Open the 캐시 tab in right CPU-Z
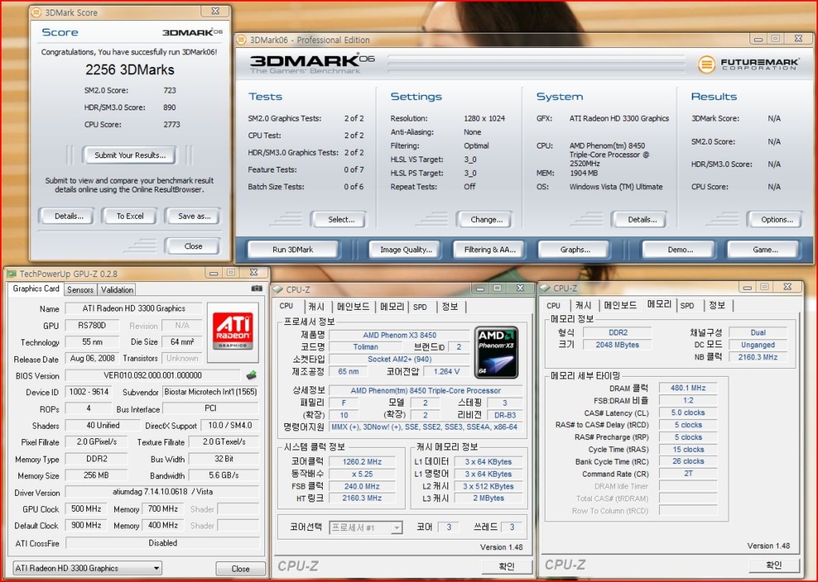 pos(583,306)
